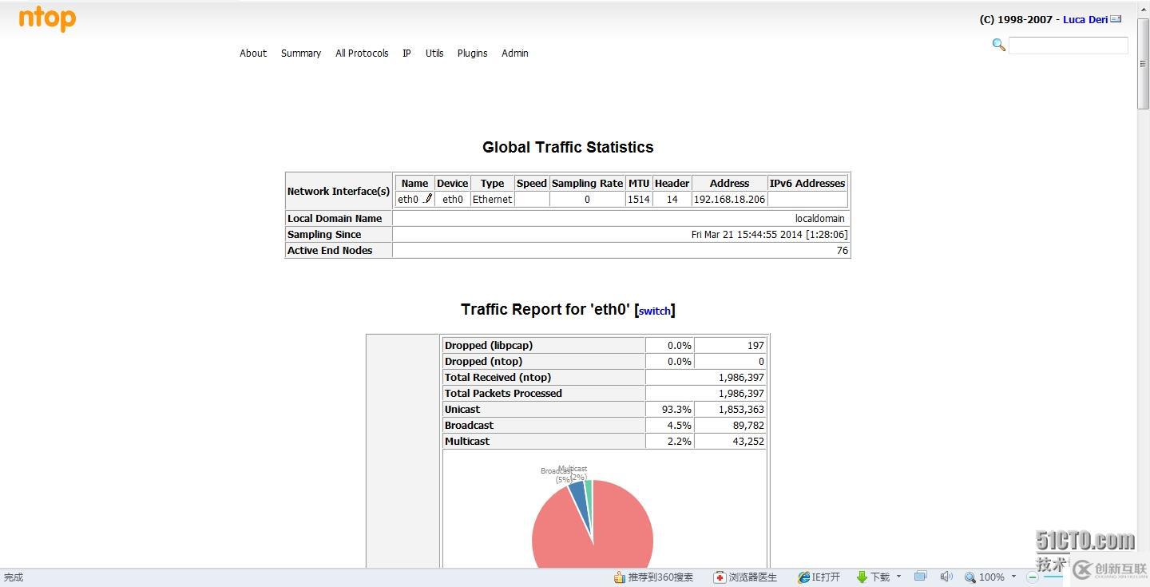Open the All Protocols menu
The width and height of the screenshot is (1150, 587).
tap(362, 54)
